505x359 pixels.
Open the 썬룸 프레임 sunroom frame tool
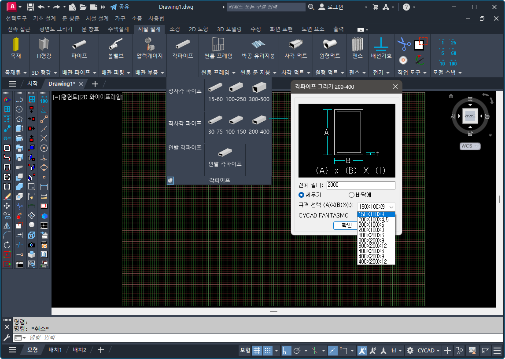(218, 45)
